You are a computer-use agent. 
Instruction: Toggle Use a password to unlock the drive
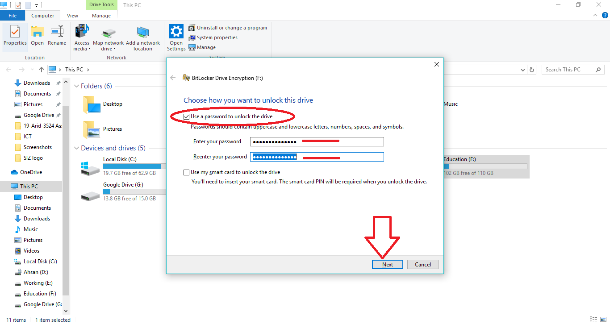click(x=186, y=116)
